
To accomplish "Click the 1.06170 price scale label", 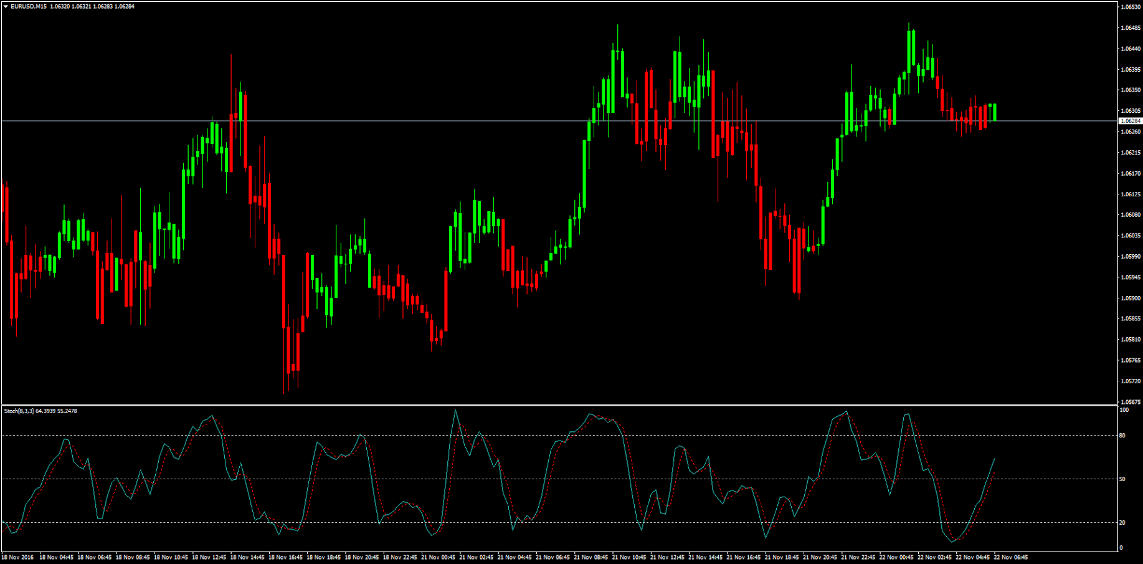I will [x=1131, y=173].
